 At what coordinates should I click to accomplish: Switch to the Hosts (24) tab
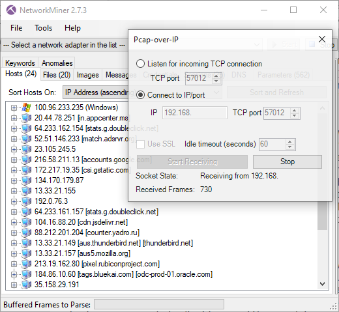point(21,74)
